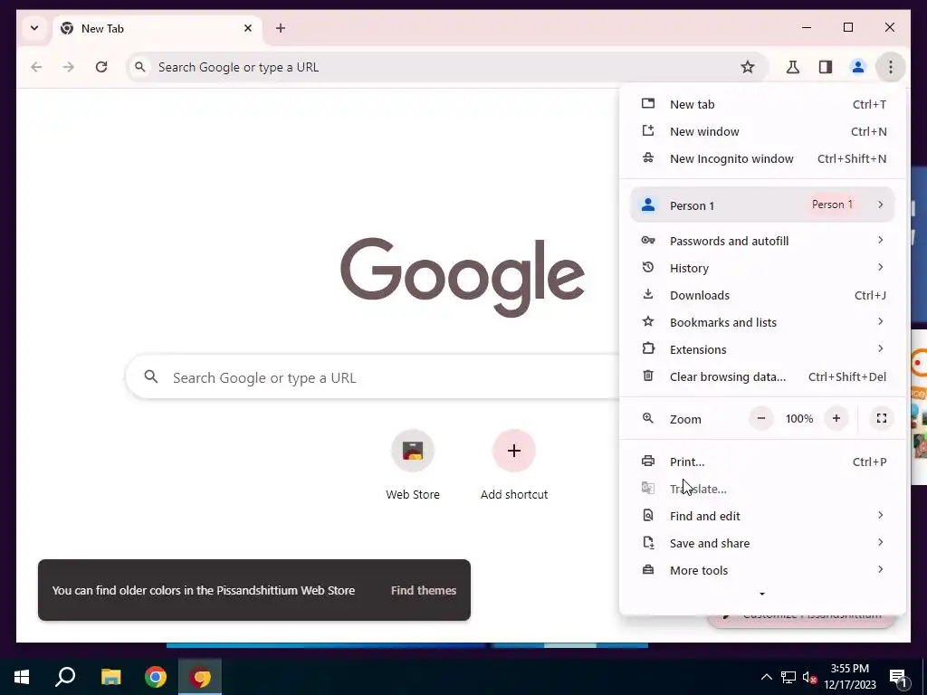927x695 pixels.
Task: Open the Windows Start menu
Action: coord(22,677)
